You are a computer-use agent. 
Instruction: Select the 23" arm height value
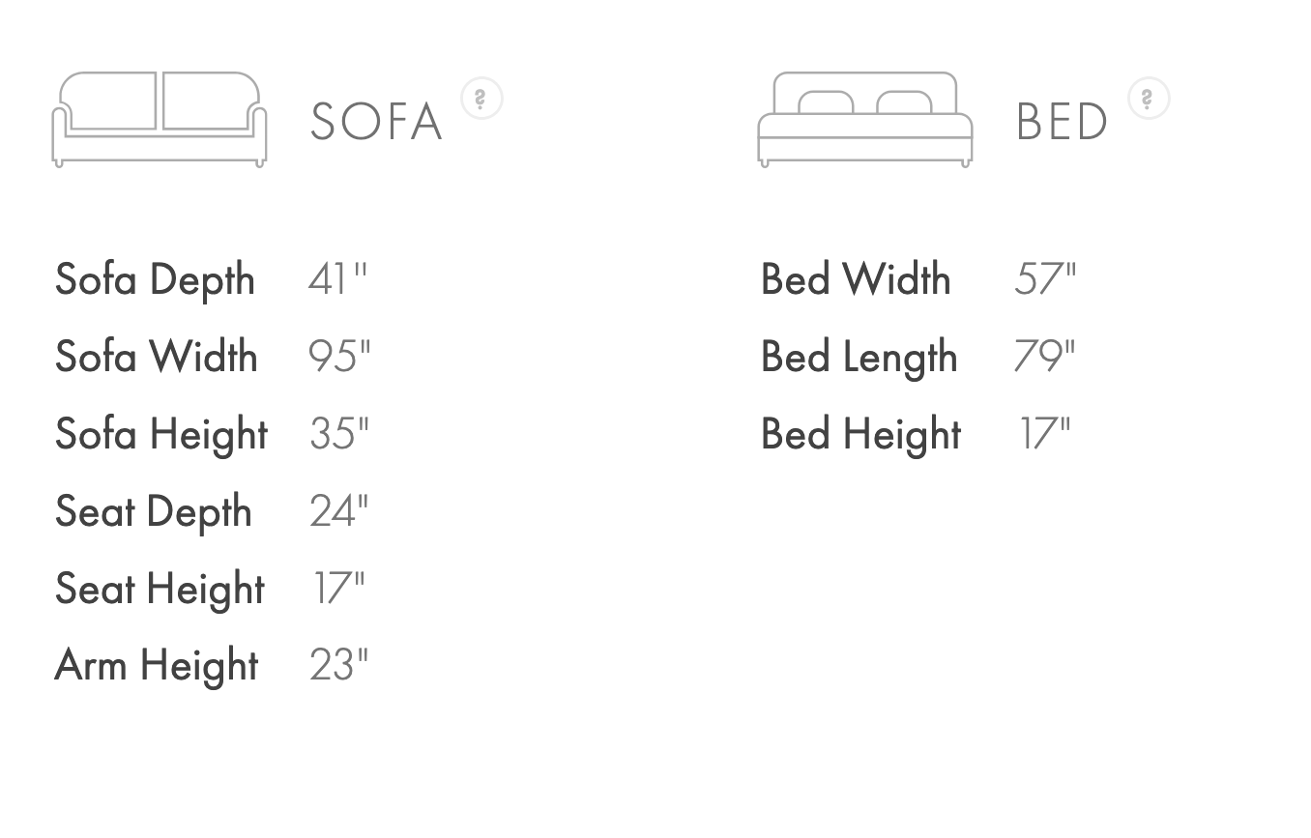point(338,665)
